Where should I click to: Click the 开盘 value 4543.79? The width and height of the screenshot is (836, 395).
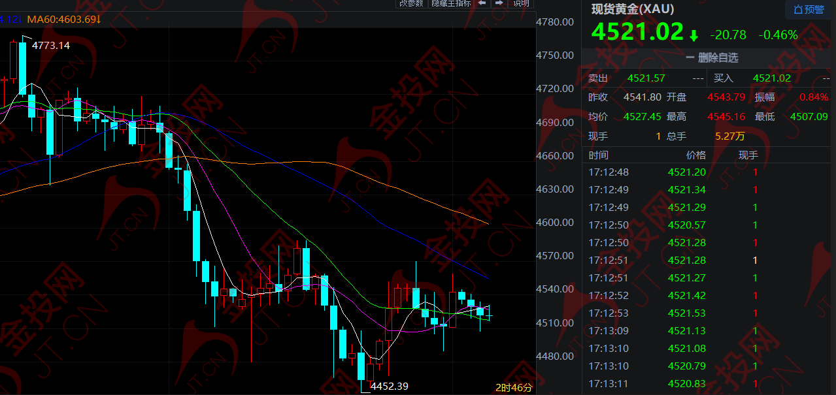pos(726,97)
